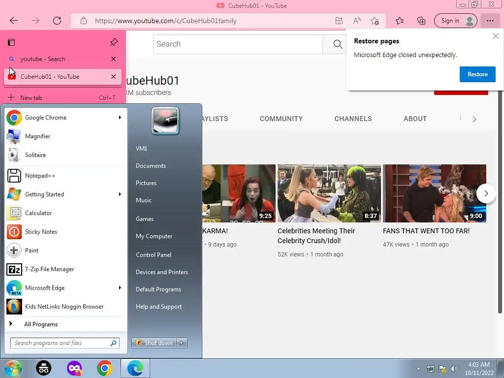Click the Sign in button

(x=455, y=21)
